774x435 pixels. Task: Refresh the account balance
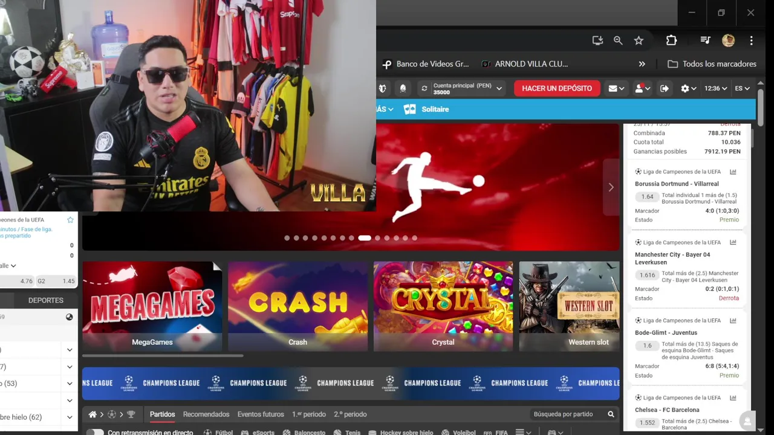point(424,88)
